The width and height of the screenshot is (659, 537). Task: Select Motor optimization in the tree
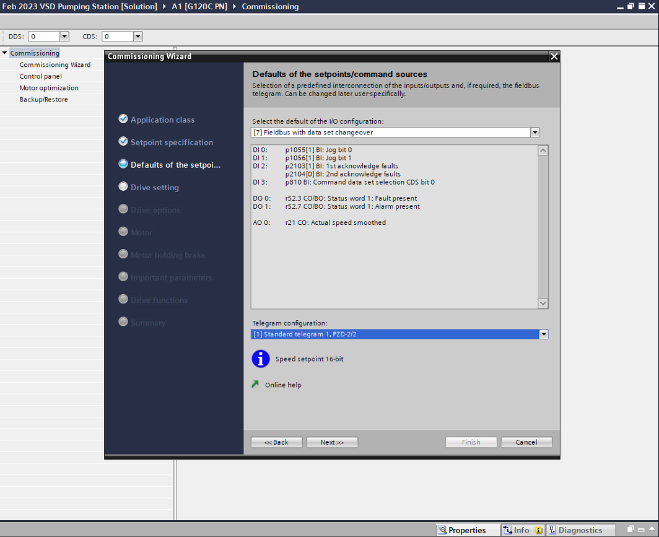[49, 88]
